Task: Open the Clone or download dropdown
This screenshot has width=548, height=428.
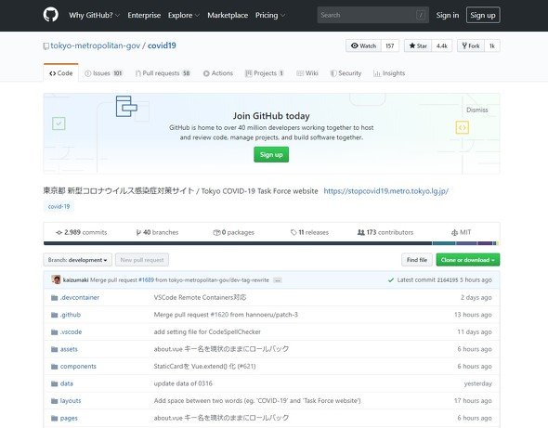Action: [467, 260]
